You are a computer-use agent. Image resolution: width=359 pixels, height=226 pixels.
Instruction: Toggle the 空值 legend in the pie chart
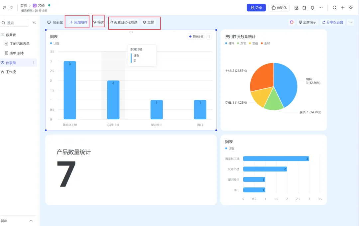(253, 43)
